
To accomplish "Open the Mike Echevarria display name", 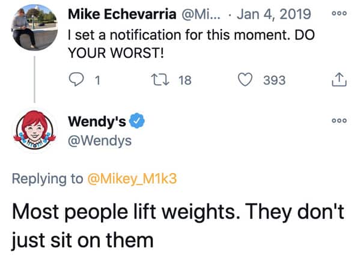I will pyautogui.click(x=122, y=14).
